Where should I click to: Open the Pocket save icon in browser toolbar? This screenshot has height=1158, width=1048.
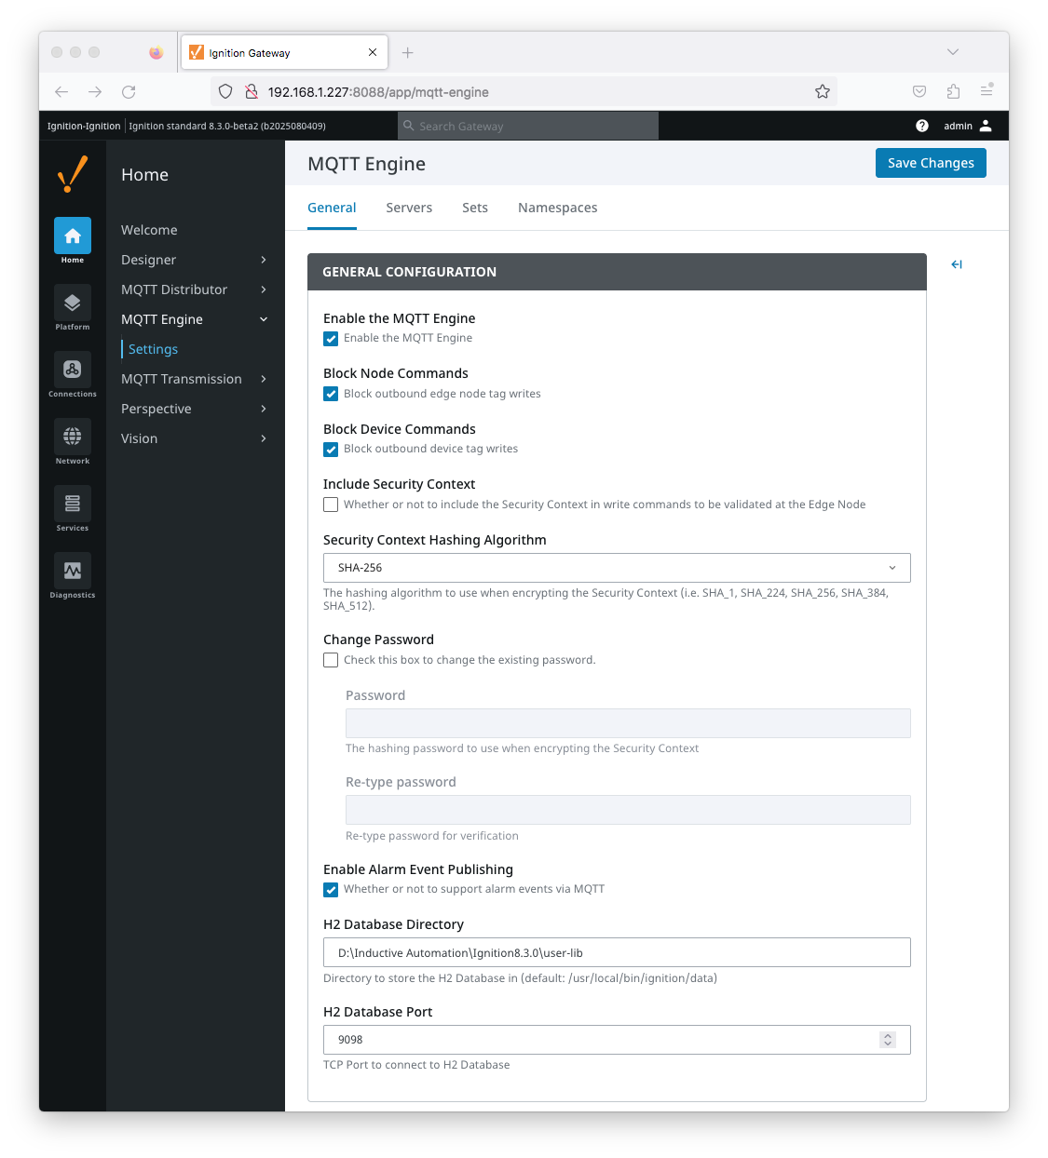pos(919,91)
